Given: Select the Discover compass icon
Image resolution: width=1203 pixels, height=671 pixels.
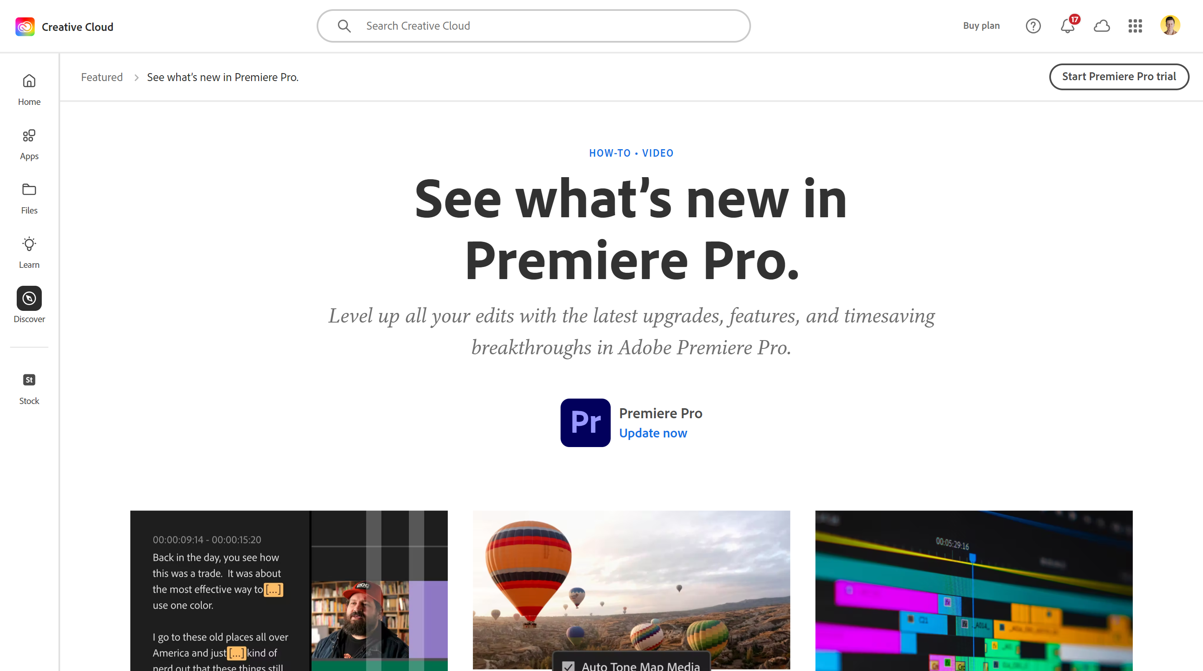Looking at the screenshot, I should point(29,298).
